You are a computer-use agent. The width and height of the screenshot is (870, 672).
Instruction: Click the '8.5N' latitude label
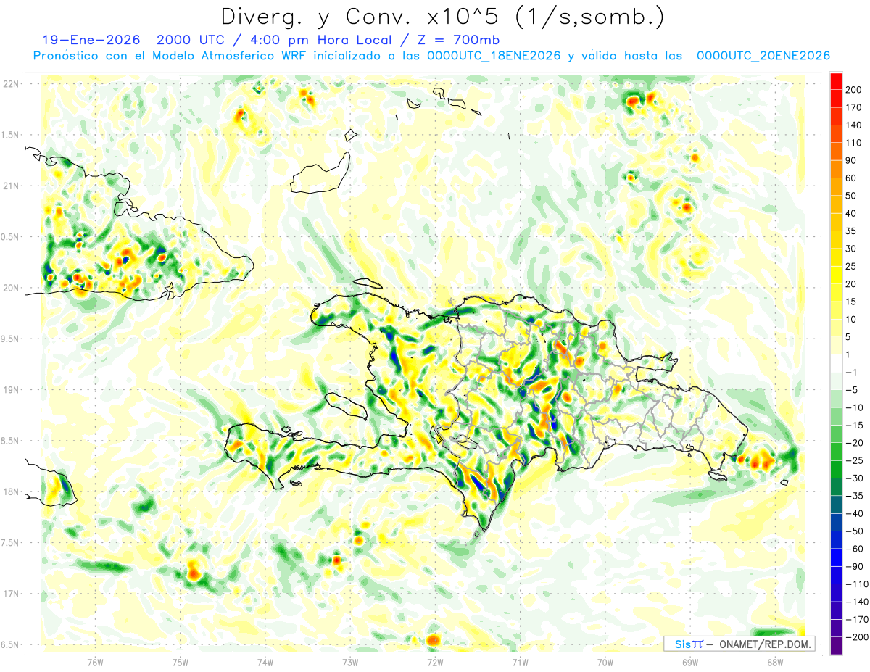point(11,441)
